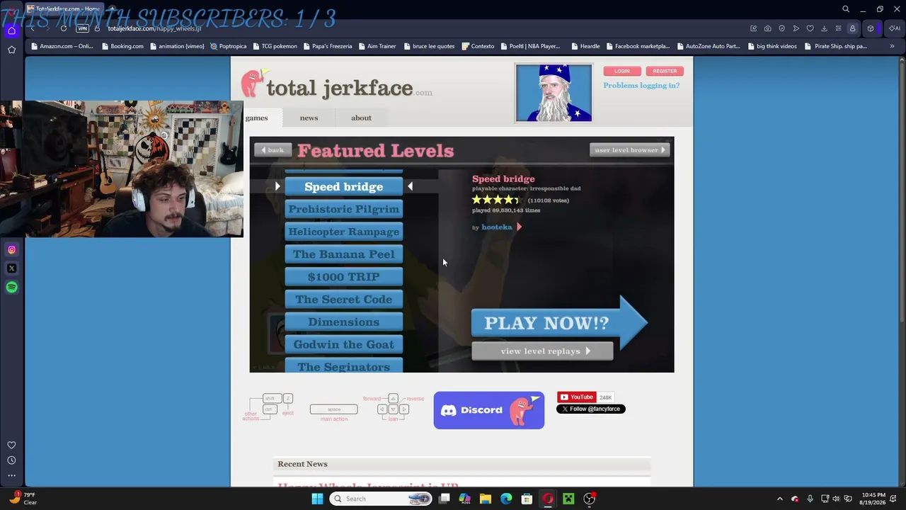Open the Amazon.com bookmark
The width and height of the screenshot is (906, 510).
pyautogui.click(x=62, y=46)
